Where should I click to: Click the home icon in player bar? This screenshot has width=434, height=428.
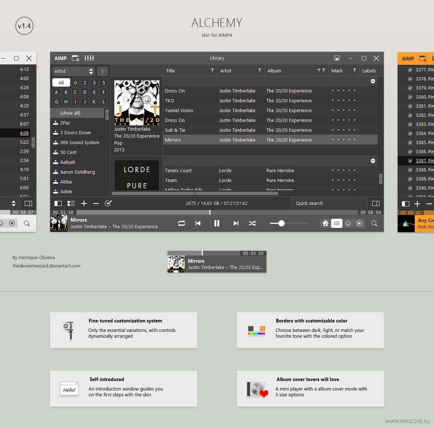tap(326, 223)
